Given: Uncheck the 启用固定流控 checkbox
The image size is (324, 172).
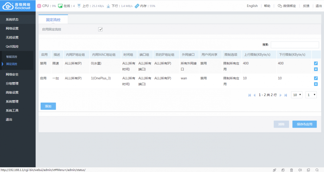Looking at the screenshot, I should tap(100, 29).
